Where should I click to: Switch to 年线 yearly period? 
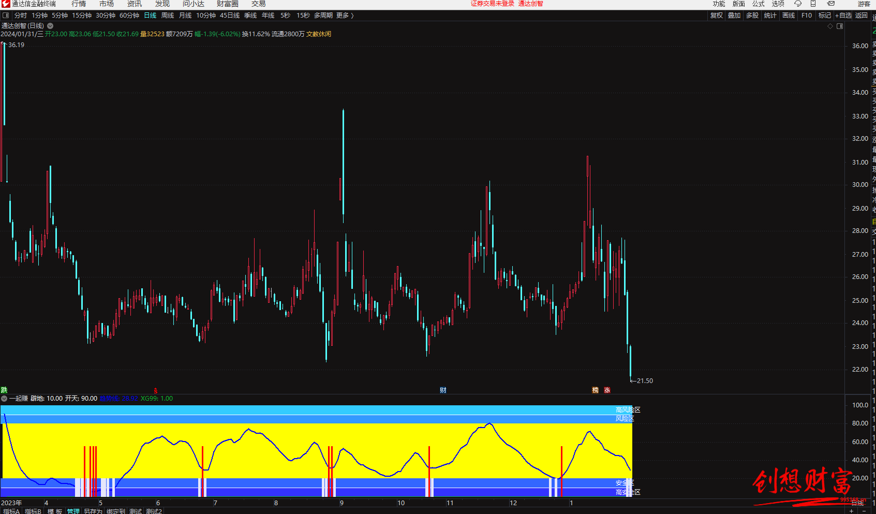coord(268,16)
